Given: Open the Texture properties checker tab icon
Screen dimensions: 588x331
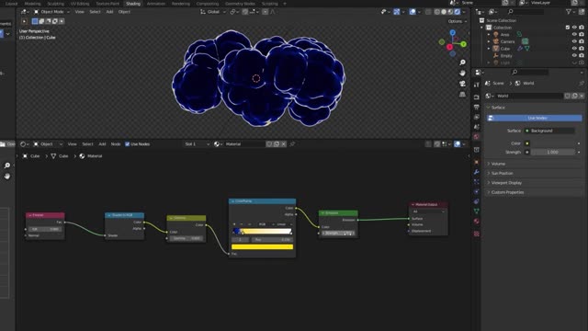Looking at the screenshot, I should click(476, 234).
